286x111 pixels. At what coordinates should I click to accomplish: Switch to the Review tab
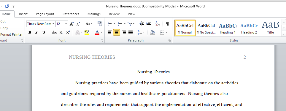114,14
